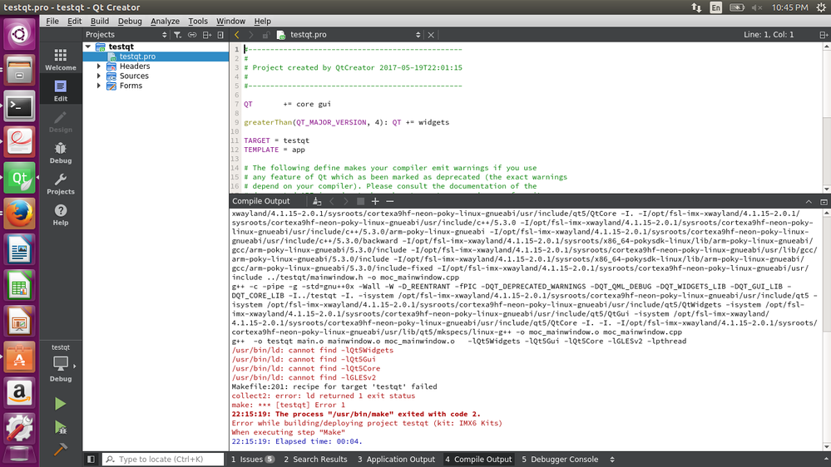
Task: Open the Tools menu
Action: [x=198, y=21]
